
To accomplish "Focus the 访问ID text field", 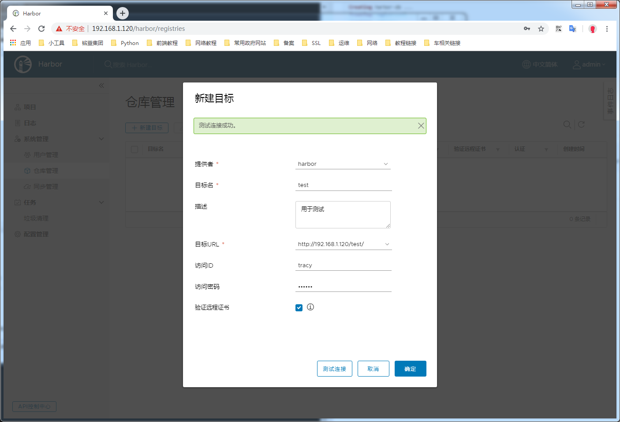I will 343,265.
